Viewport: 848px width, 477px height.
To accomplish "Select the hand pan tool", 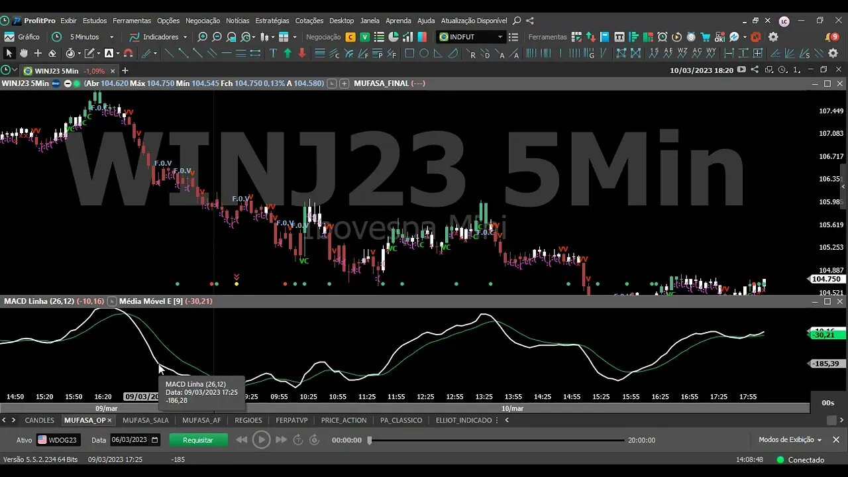I will point(24,53).
